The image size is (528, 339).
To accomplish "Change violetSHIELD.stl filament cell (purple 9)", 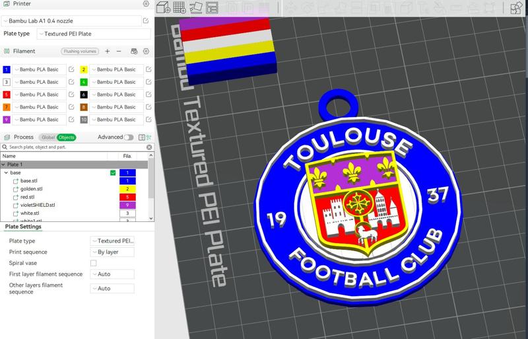I will coord(127,205).
